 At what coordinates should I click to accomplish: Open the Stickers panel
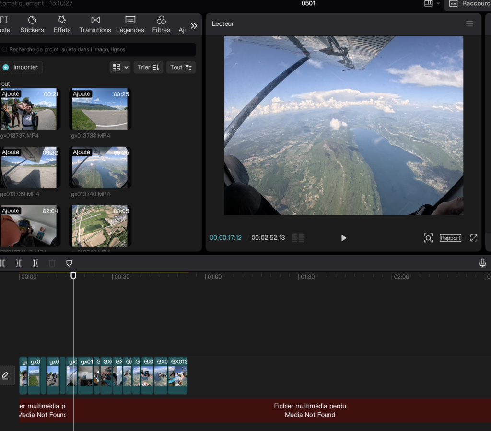coord(32,24)
